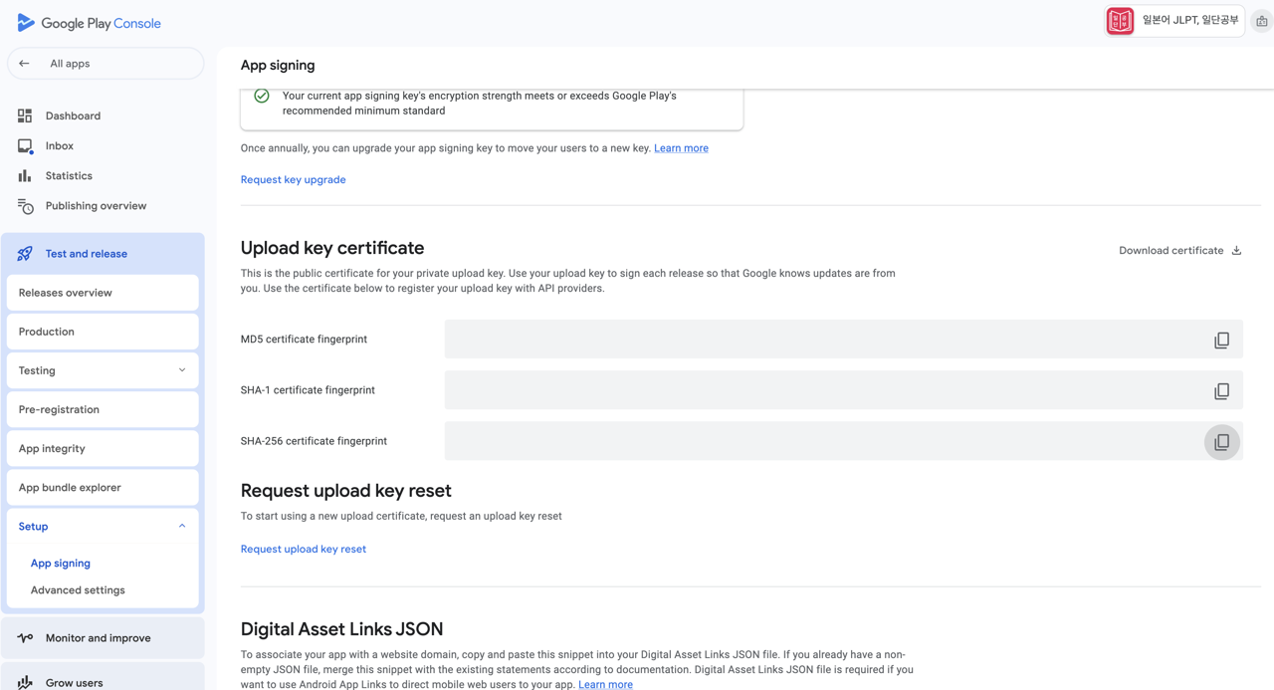Open the Dashboard from the sidebar icon
This screenshot has height=690, width=1274.
24,115
